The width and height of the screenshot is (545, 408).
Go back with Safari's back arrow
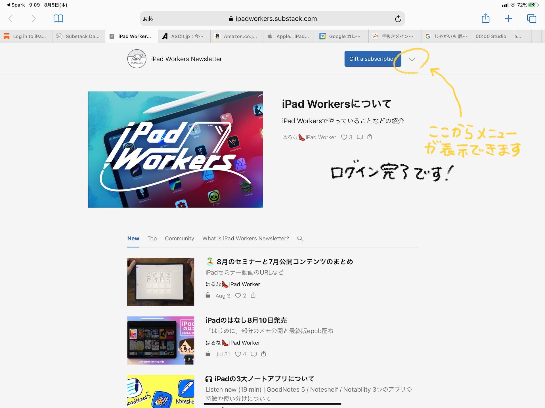tap(11, 19)
